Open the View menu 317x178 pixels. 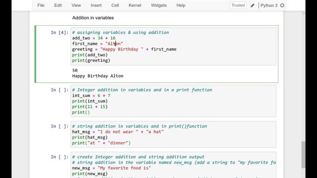point(76,5)
